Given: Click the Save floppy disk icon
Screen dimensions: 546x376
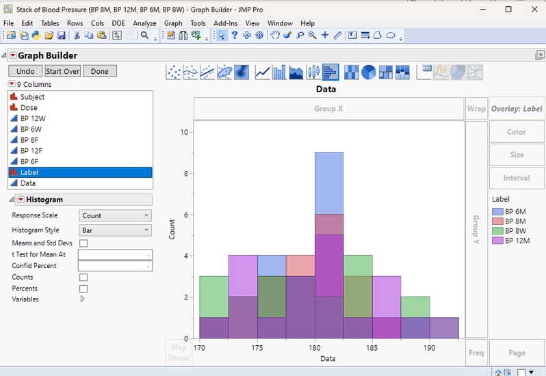Looking at the screenshot, I should pos(62,35).
